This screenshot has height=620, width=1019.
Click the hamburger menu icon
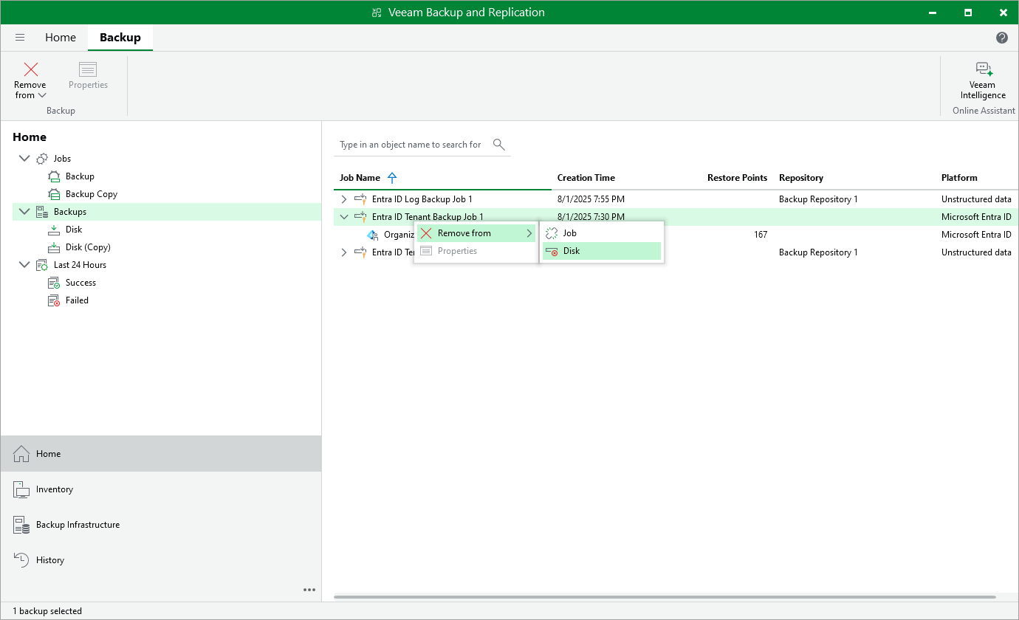[20, 37]
